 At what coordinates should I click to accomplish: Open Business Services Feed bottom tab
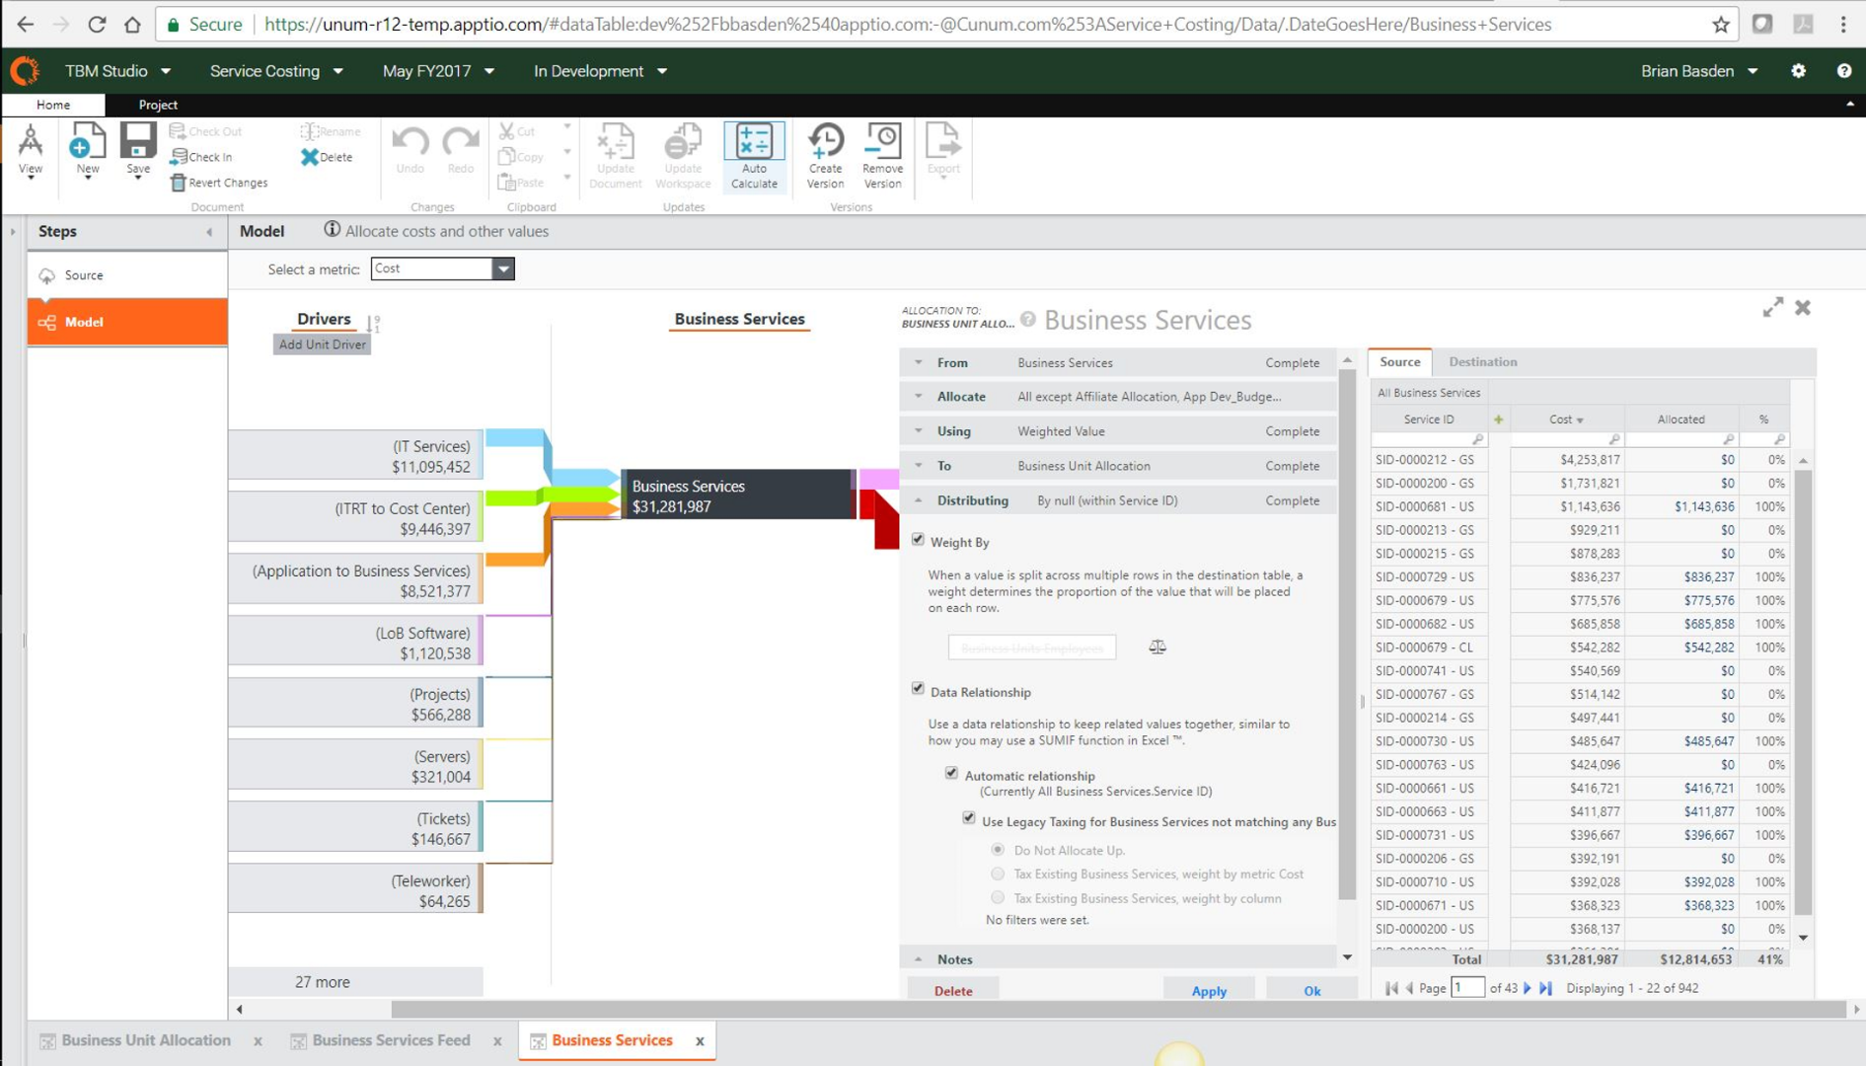click(391, 1040)
